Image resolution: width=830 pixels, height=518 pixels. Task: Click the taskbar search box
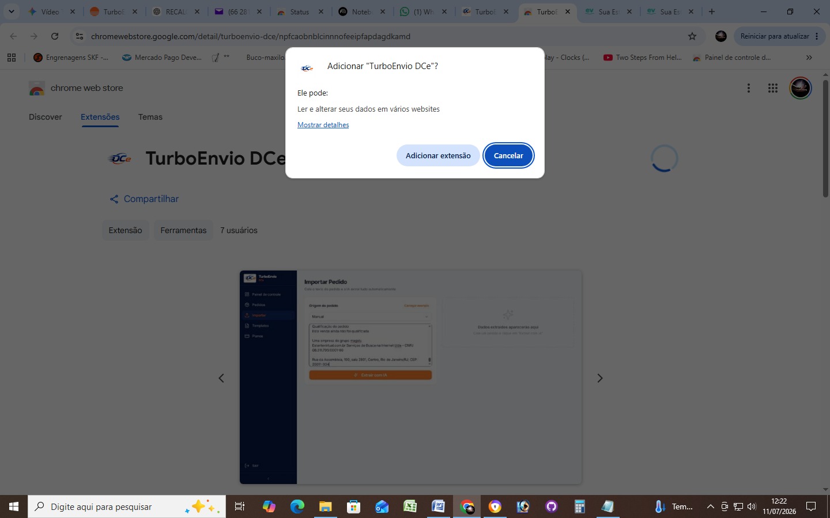click(127, 506)
